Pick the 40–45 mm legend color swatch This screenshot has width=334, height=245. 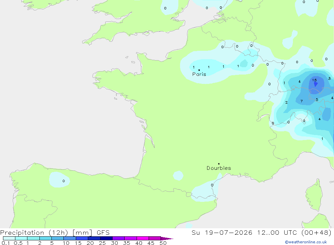[x=143, y=238]
